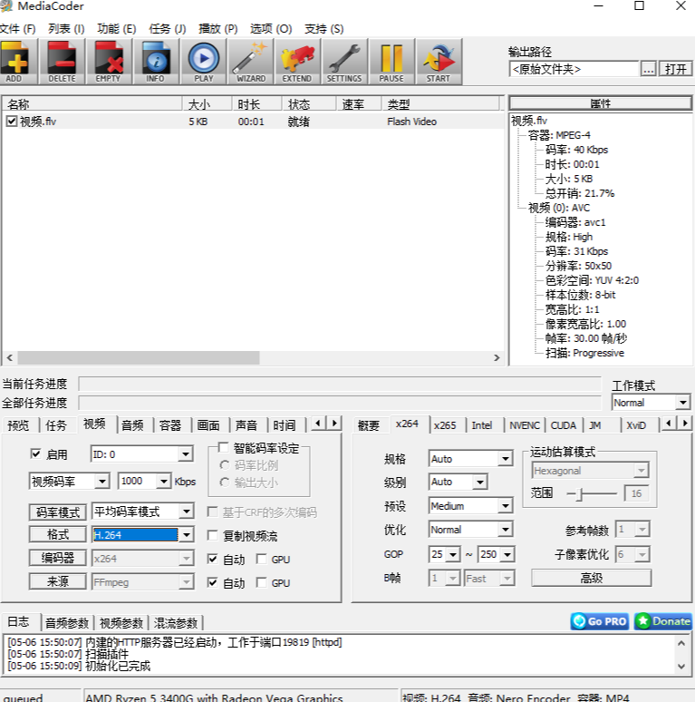Click the PAUSE toolbar icon
The image size is (695, 702).
coord(391,62)
